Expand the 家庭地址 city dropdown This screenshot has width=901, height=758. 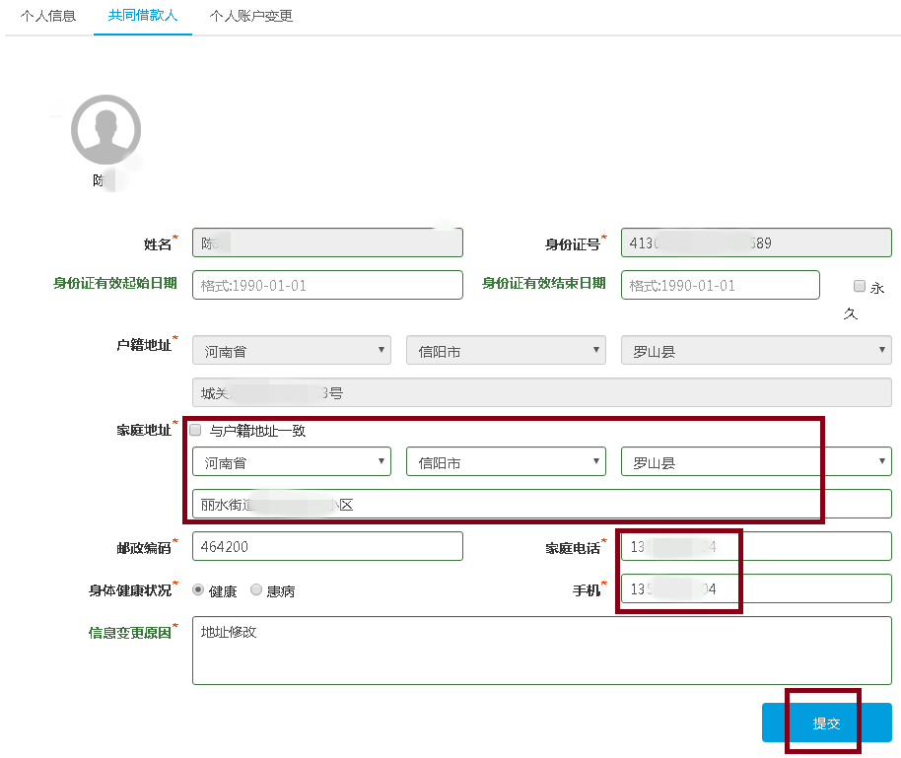click(506, 460)
